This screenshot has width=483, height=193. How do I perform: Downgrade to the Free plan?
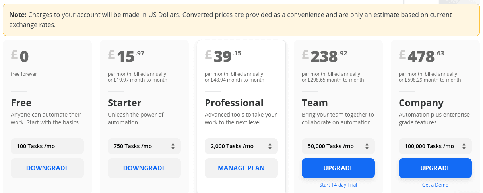[x=47, y=168]
